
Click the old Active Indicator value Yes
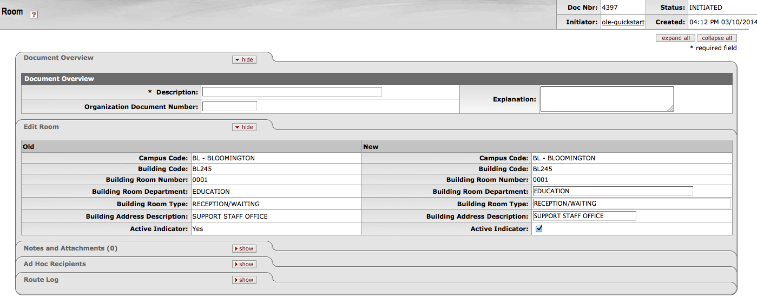198,229
